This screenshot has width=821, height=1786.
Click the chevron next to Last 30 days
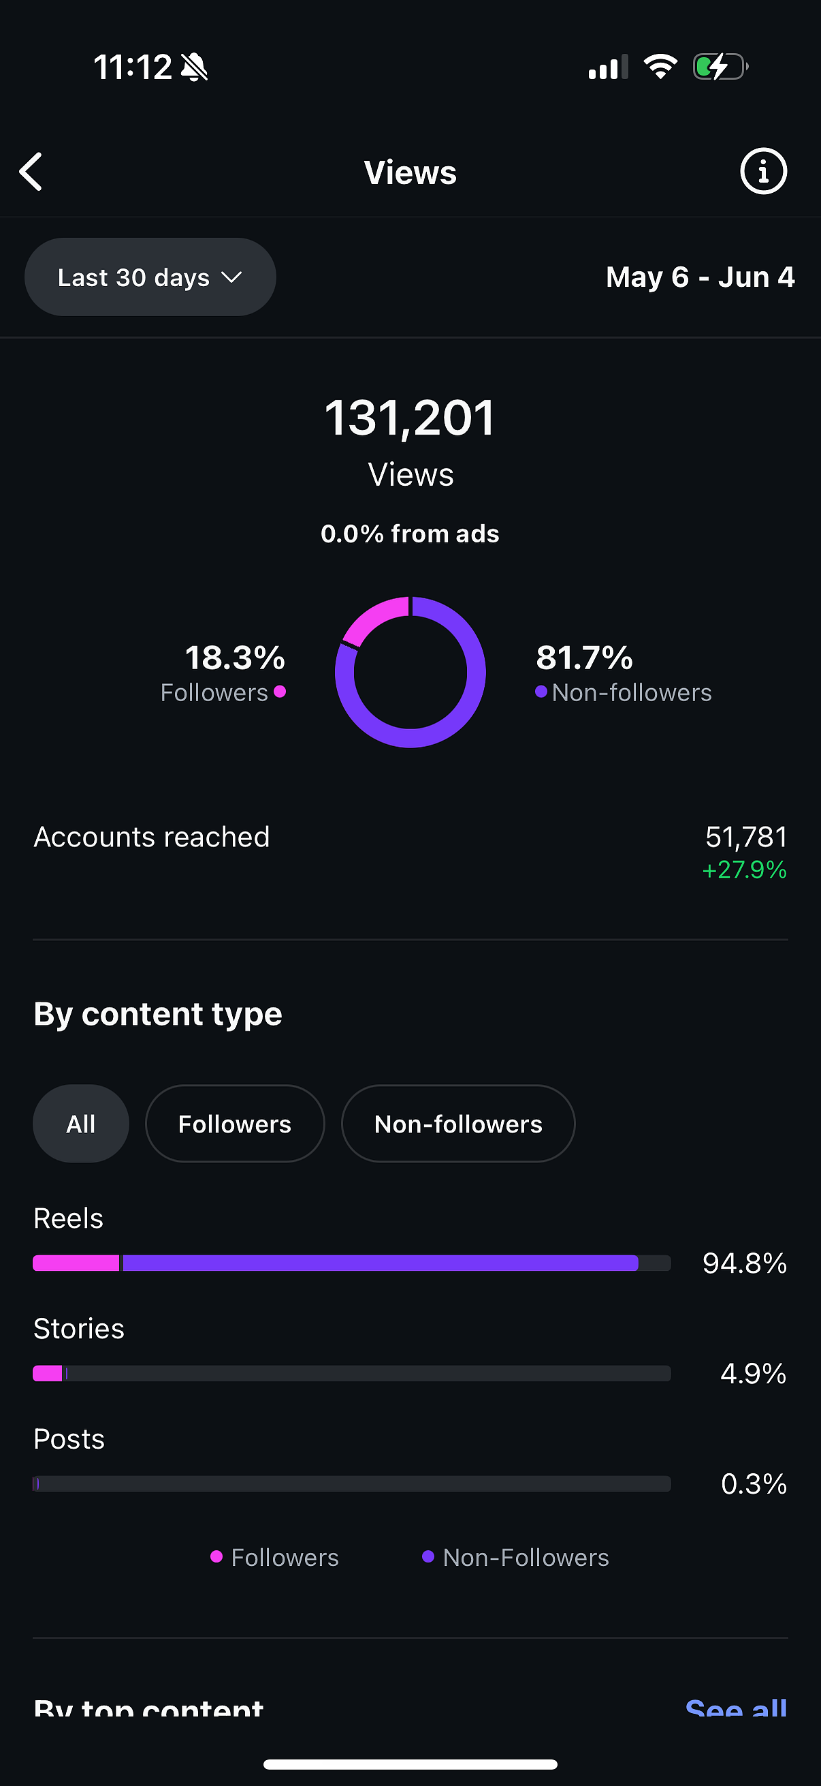coord(231,277)
